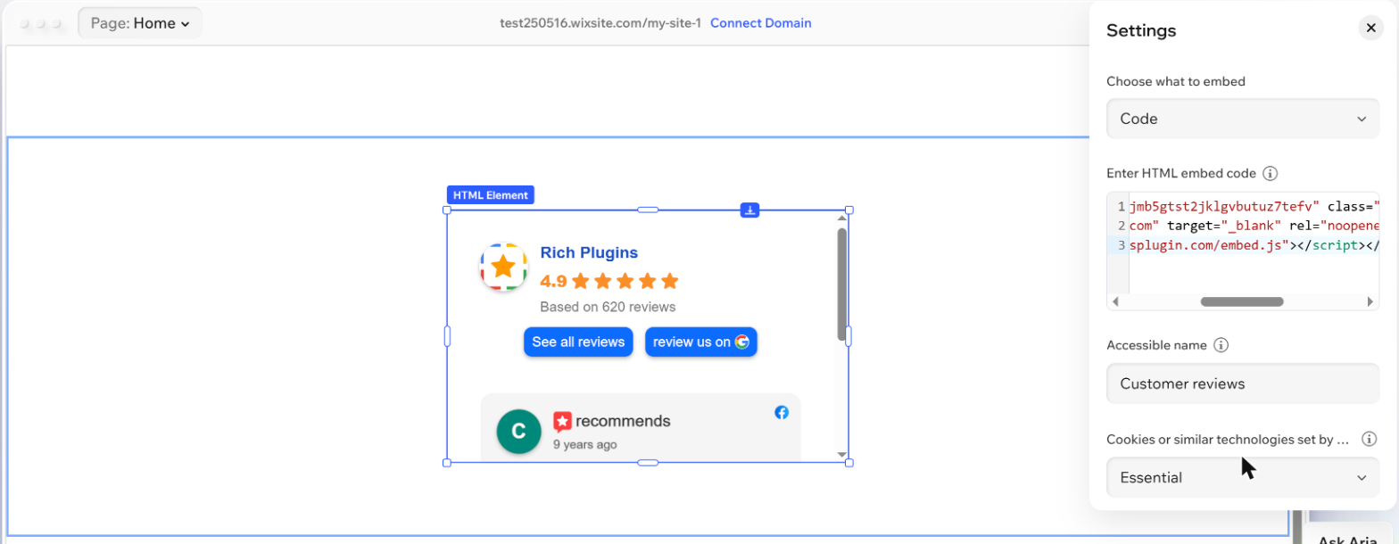Image resolution: width=1399 pixels, height=544 pixels.
Task: Click the Facebook icon on the review card
Action: coord(782,412)
